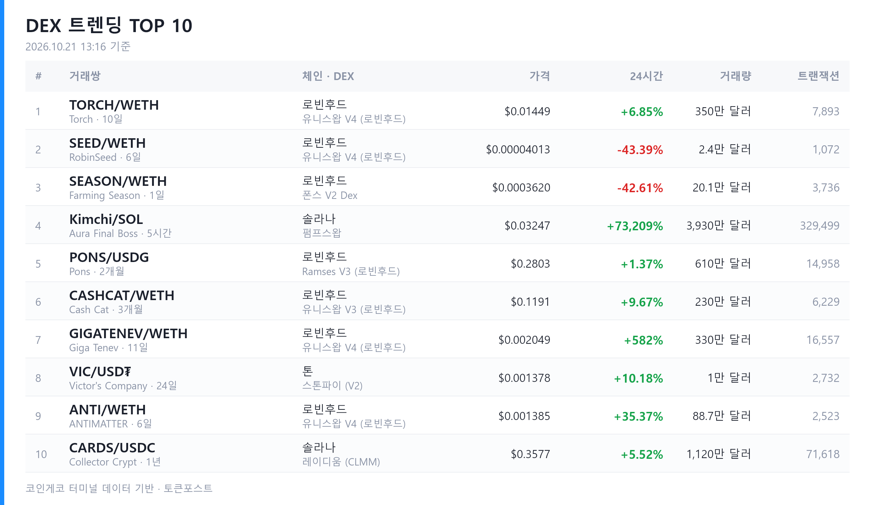Image resolution: width=875 pixels, height=505 pixels.
Task: Click the 폰스 V2 Dex label
Action: pyautogui.click(x=330, y=195)
